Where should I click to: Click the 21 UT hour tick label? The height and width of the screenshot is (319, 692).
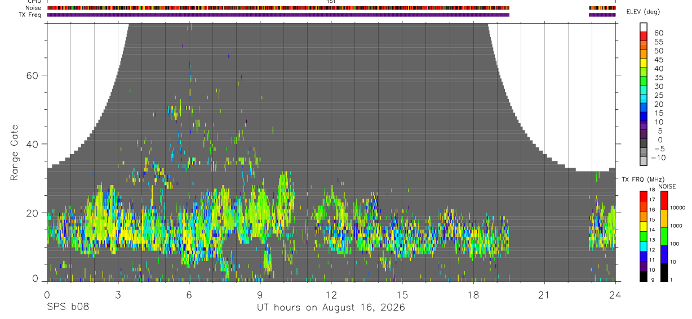(x=544, y=295)
